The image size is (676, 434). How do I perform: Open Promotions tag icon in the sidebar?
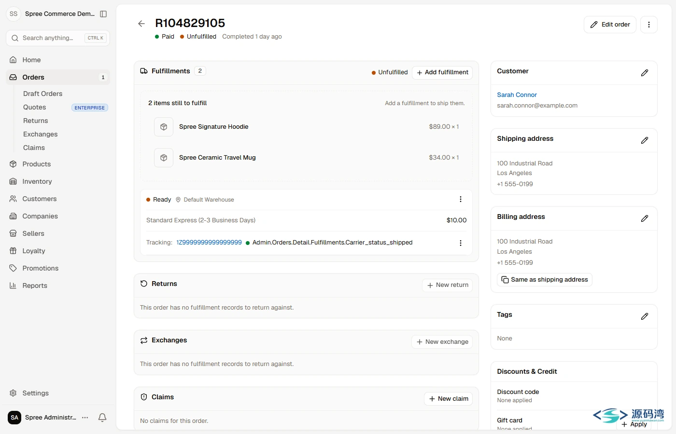click(x=13, y=268)
